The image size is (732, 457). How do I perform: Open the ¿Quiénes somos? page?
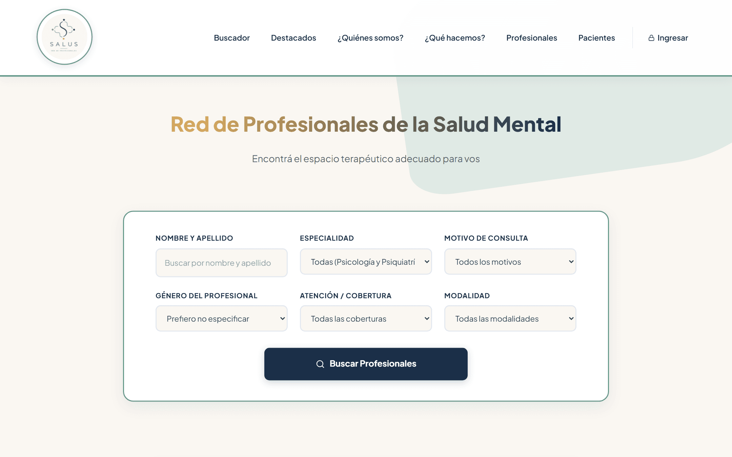[x=370, y=38]
